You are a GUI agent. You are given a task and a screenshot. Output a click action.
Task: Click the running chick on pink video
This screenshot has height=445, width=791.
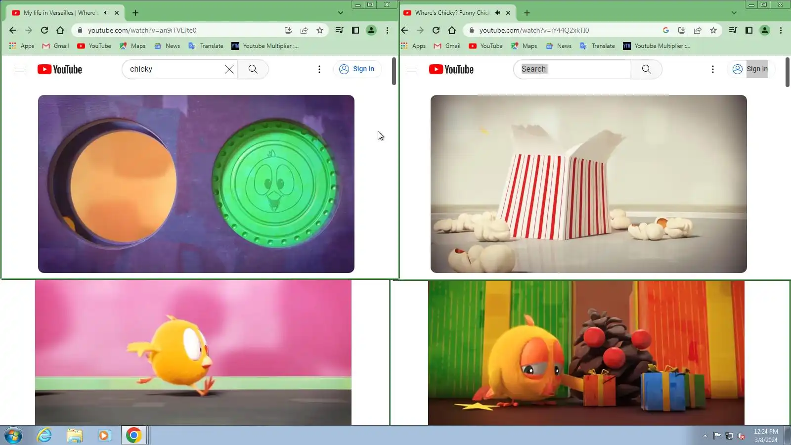coord(193,353)
